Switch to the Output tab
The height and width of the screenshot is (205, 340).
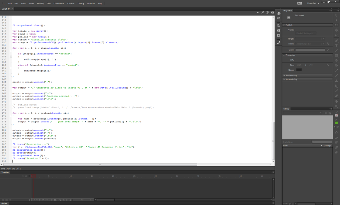(x=4, y=203)
